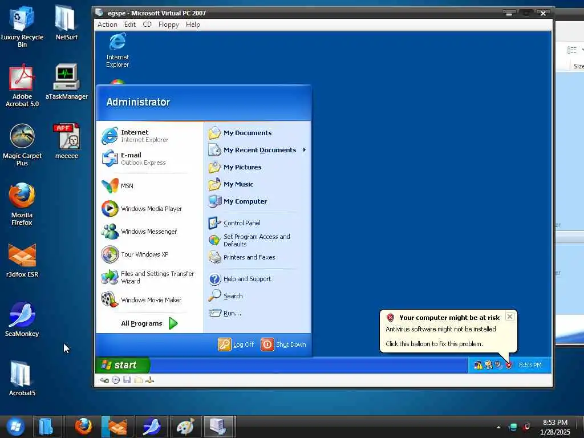Click Firefox in host taskbar
The height and width of the screenshot is (438, 584).
click(x=83, y=427)
